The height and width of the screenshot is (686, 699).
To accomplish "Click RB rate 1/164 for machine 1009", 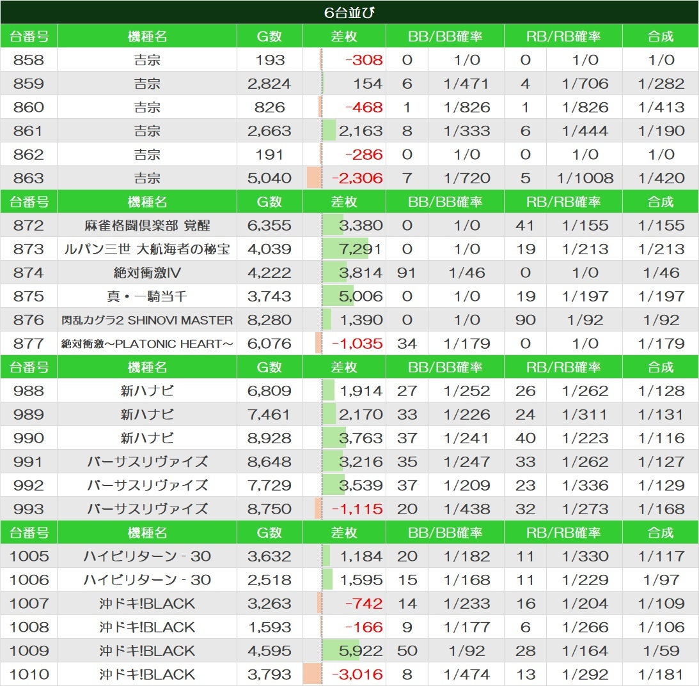I will (585, 651).
